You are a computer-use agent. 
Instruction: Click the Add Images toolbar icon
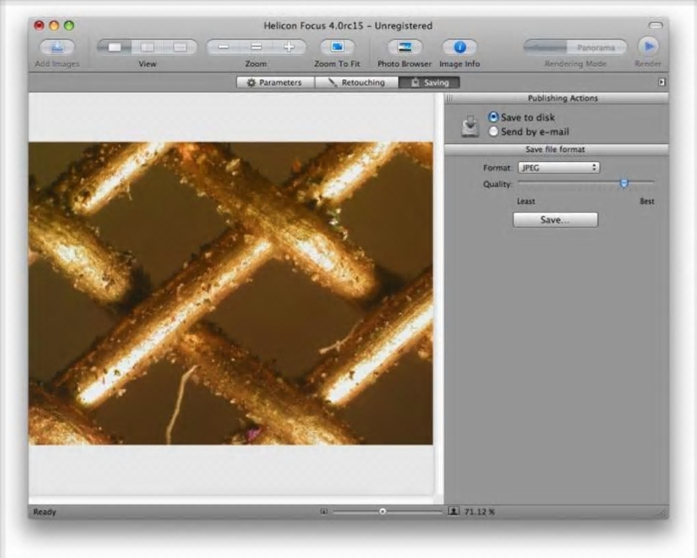pyautogui.click(x=57, y=48)
